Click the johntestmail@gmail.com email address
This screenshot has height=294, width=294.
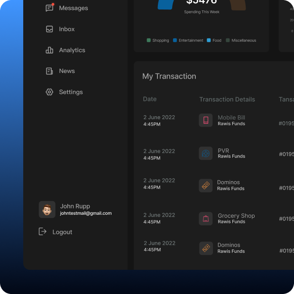pos(86,213)
